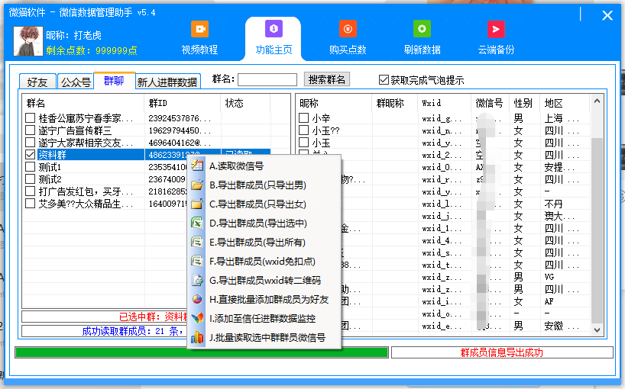This screenshot has width=625, height=389.
Task: Click icon beside G.导出群成员wxid转二维码
Action: [x=197, y=281]
